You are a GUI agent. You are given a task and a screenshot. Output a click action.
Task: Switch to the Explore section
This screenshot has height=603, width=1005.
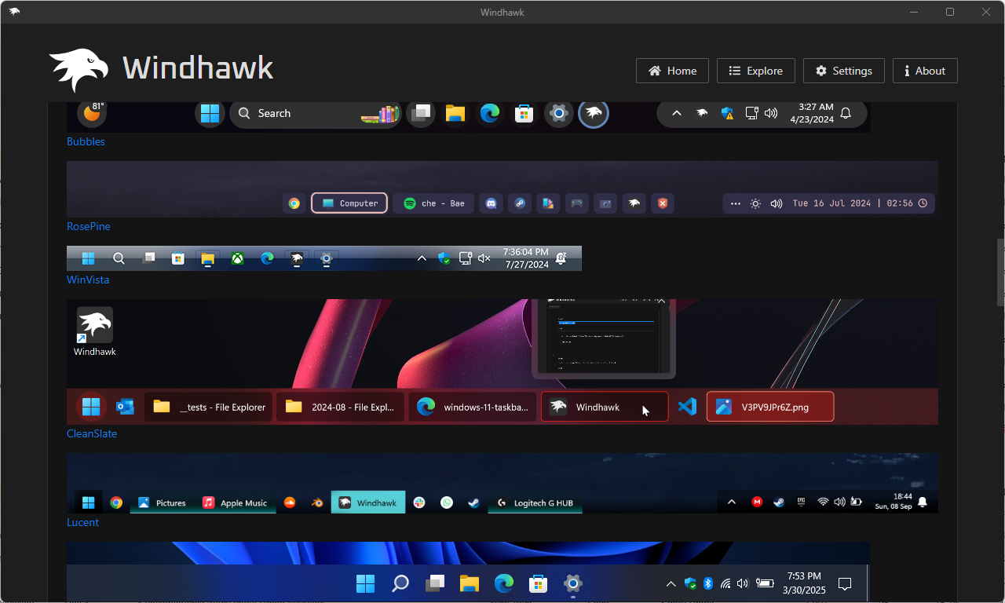(755, 71)
